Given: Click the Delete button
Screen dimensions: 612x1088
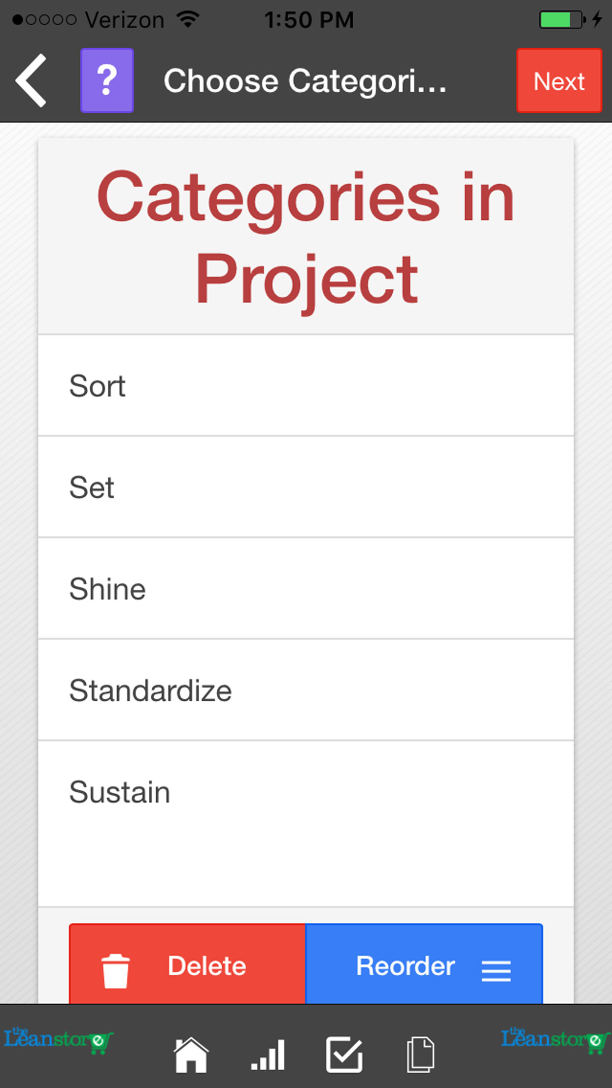Looking at the screenshot, I should [x=187, y=965].
